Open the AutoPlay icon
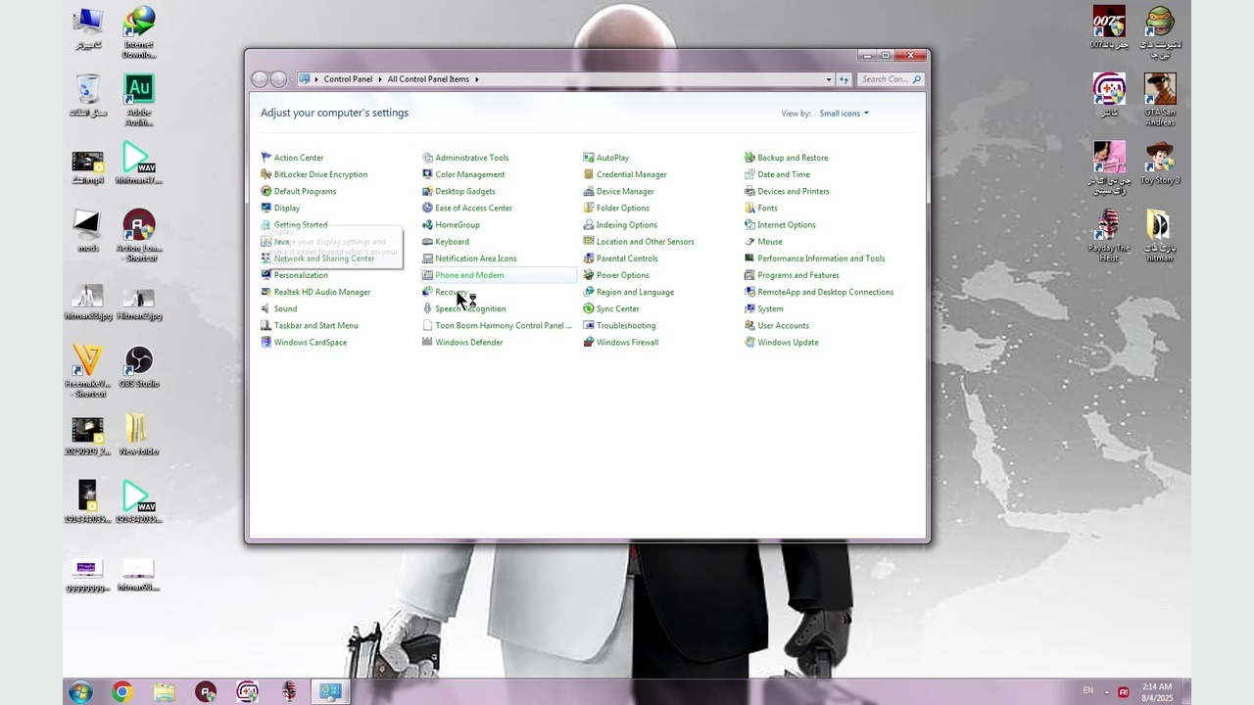The height and width of the screenshot is (705, 1254). [588, 158]
